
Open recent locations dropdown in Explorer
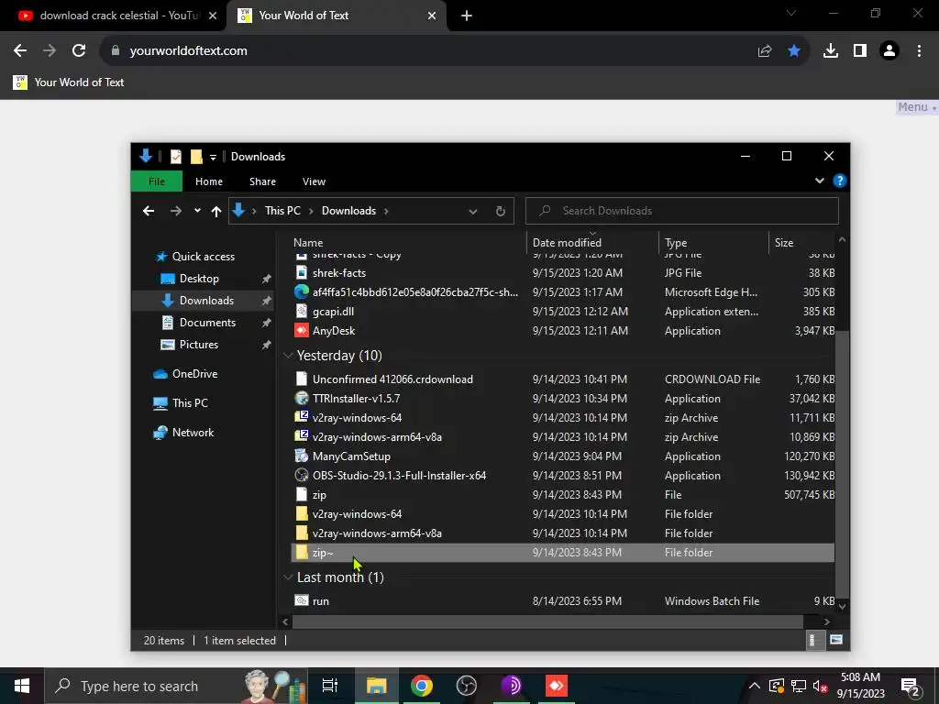point(197,211)
